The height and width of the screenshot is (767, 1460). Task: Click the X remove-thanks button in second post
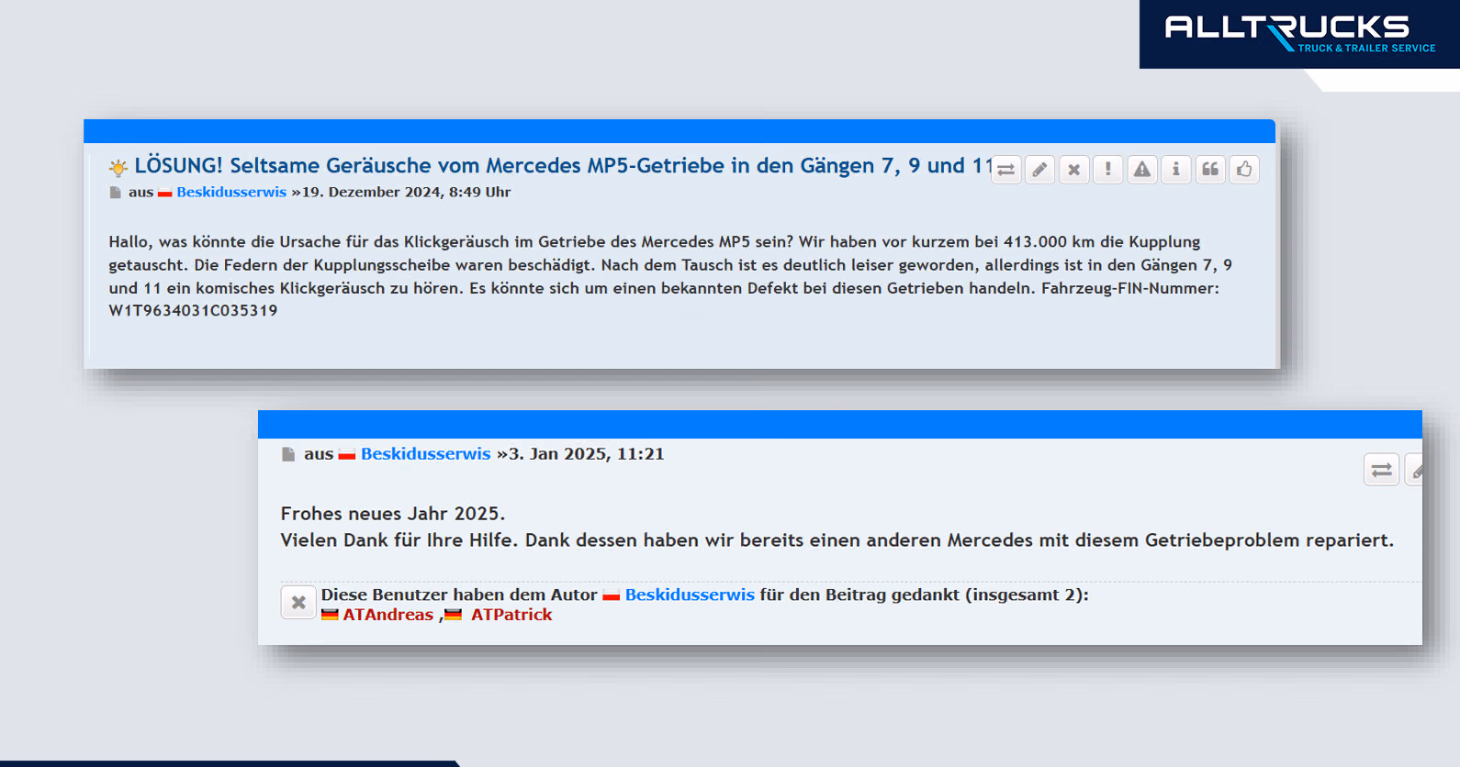[x=298, y=603]
